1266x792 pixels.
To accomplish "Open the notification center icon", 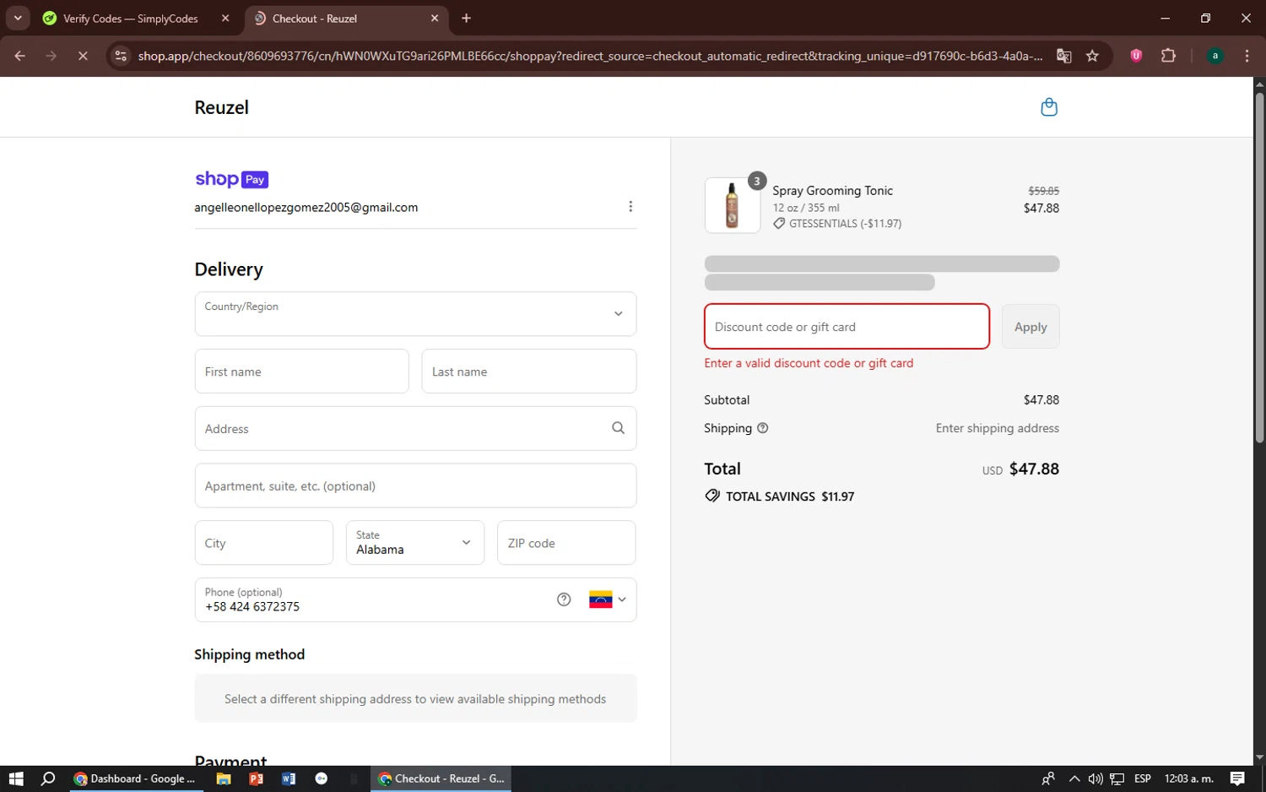I will tap(1237, 778).
